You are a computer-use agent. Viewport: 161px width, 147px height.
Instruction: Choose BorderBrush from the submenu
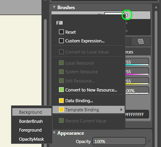pyautogui.click(x=32, y=121)
